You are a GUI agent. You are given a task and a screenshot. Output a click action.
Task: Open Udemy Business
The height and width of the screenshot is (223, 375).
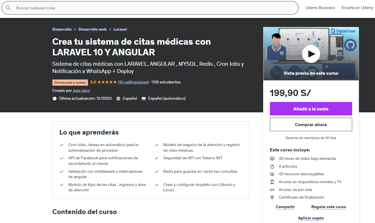coord(320,8)
